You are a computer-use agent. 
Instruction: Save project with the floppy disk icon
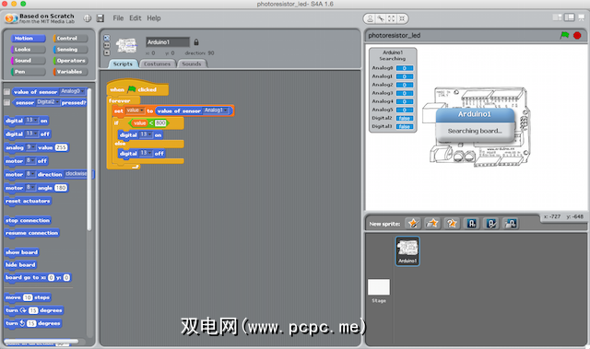pos(100,18)
